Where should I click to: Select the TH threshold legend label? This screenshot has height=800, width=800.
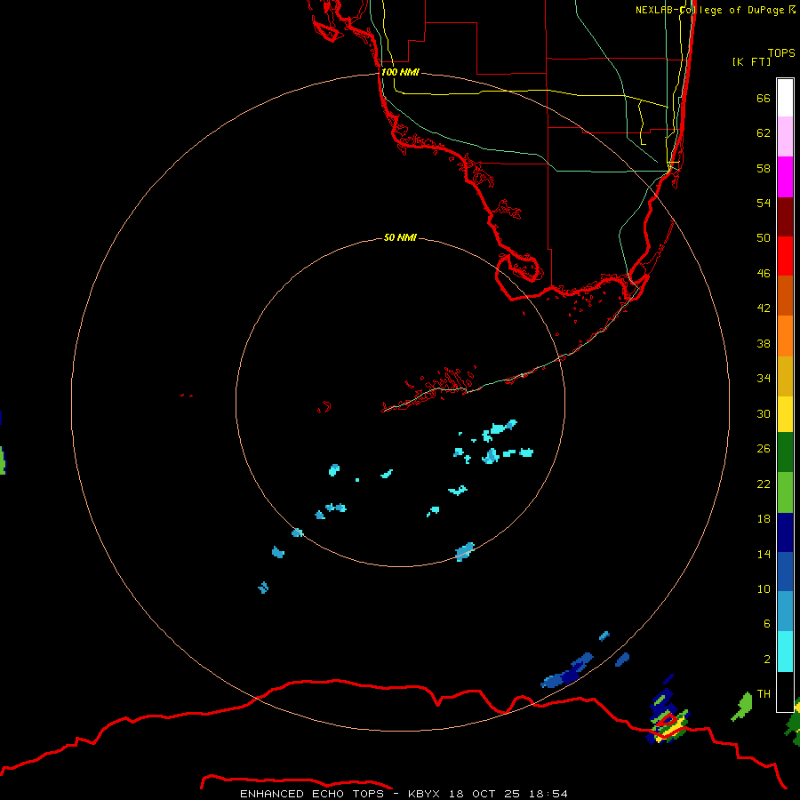coord(764,694)
